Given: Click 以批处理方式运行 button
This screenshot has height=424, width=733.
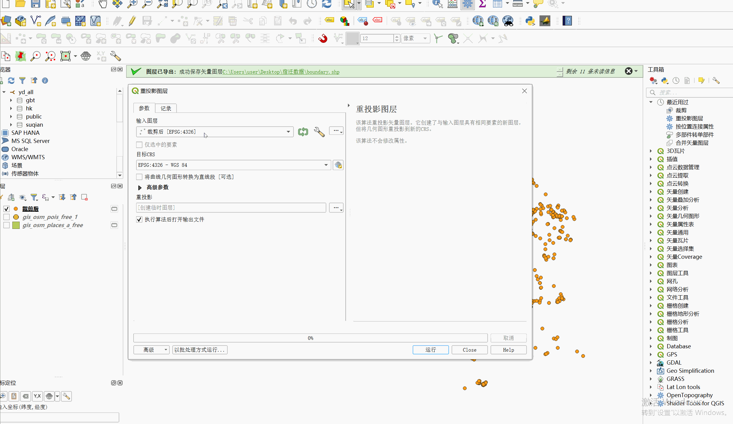Looking at the screenshot, I should [x=200, y=350].
